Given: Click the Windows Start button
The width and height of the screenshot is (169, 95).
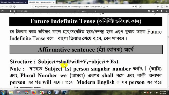Looking at the screenshot, I should click(x=3, y=93).
